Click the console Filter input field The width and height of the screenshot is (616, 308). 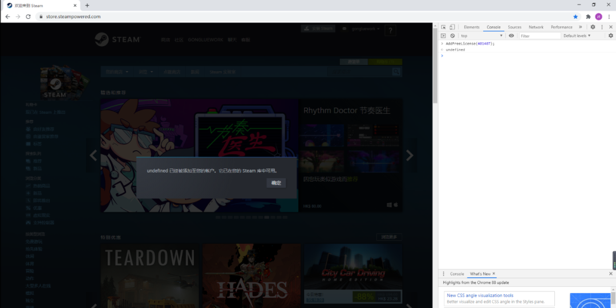[539, 35]
